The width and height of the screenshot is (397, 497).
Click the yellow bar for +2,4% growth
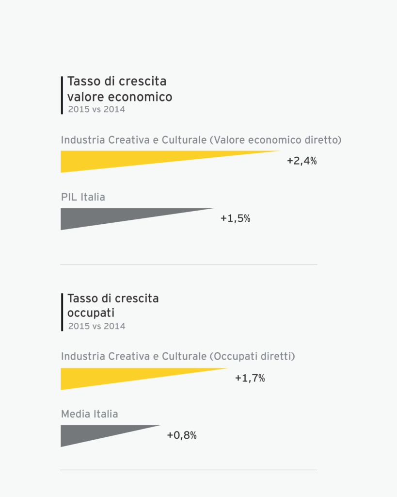(121, 161)
